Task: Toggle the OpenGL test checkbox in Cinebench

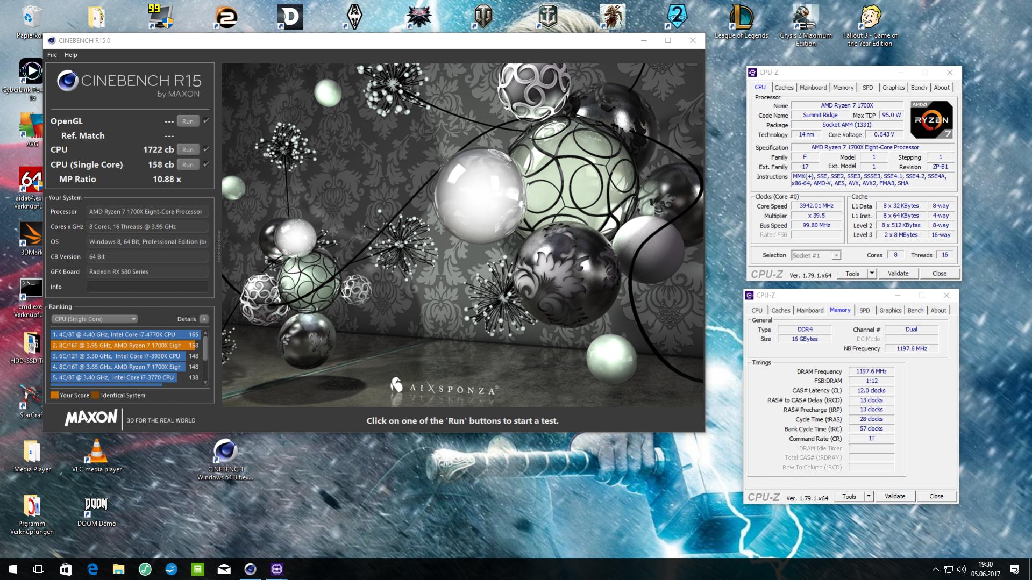Action: 206,121
